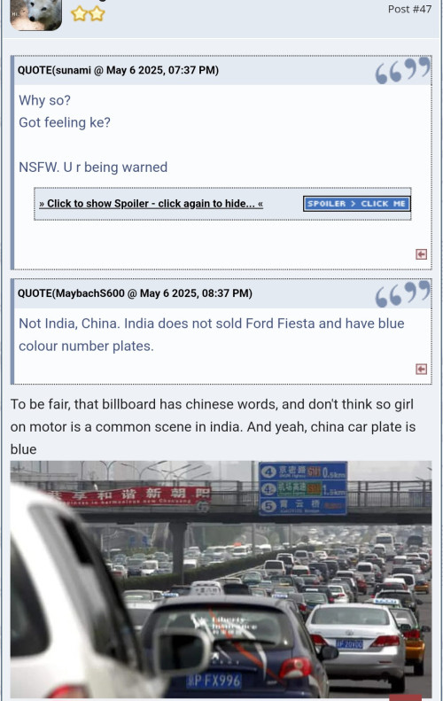Open the Beijing traffic jam photo
Image resolution: width=443 pixels, height=701 pixels.
221,580
